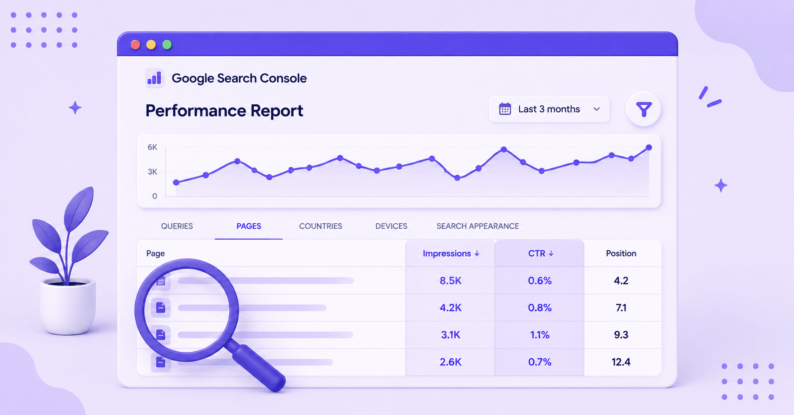Image resolution: width=794 pixels, height=415 pixels.
Task: Click the 0.6% CTR value
Action: 540,281
